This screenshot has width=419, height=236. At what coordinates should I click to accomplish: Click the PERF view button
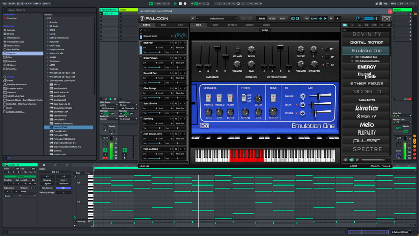pyautogui.click(x=282, y=19)
